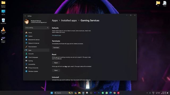
Task: Click the Set default apps link
Action: tap(57, 35)
